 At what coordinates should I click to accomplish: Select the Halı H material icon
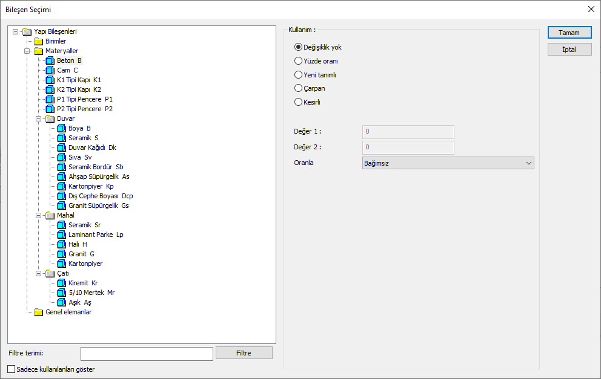61,244
